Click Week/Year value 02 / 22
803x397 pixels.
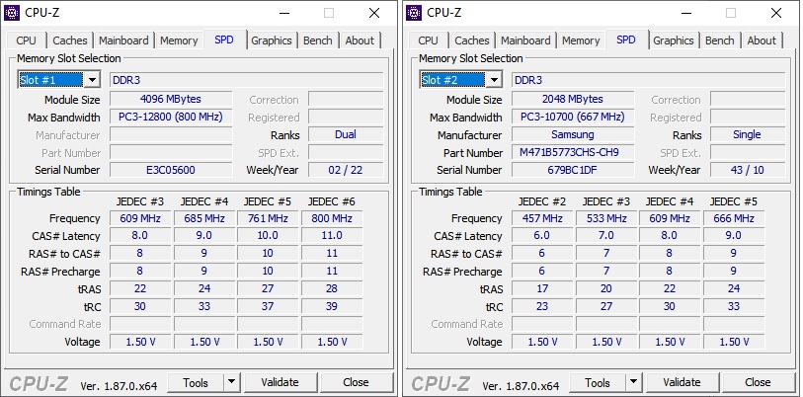(346, 170)
